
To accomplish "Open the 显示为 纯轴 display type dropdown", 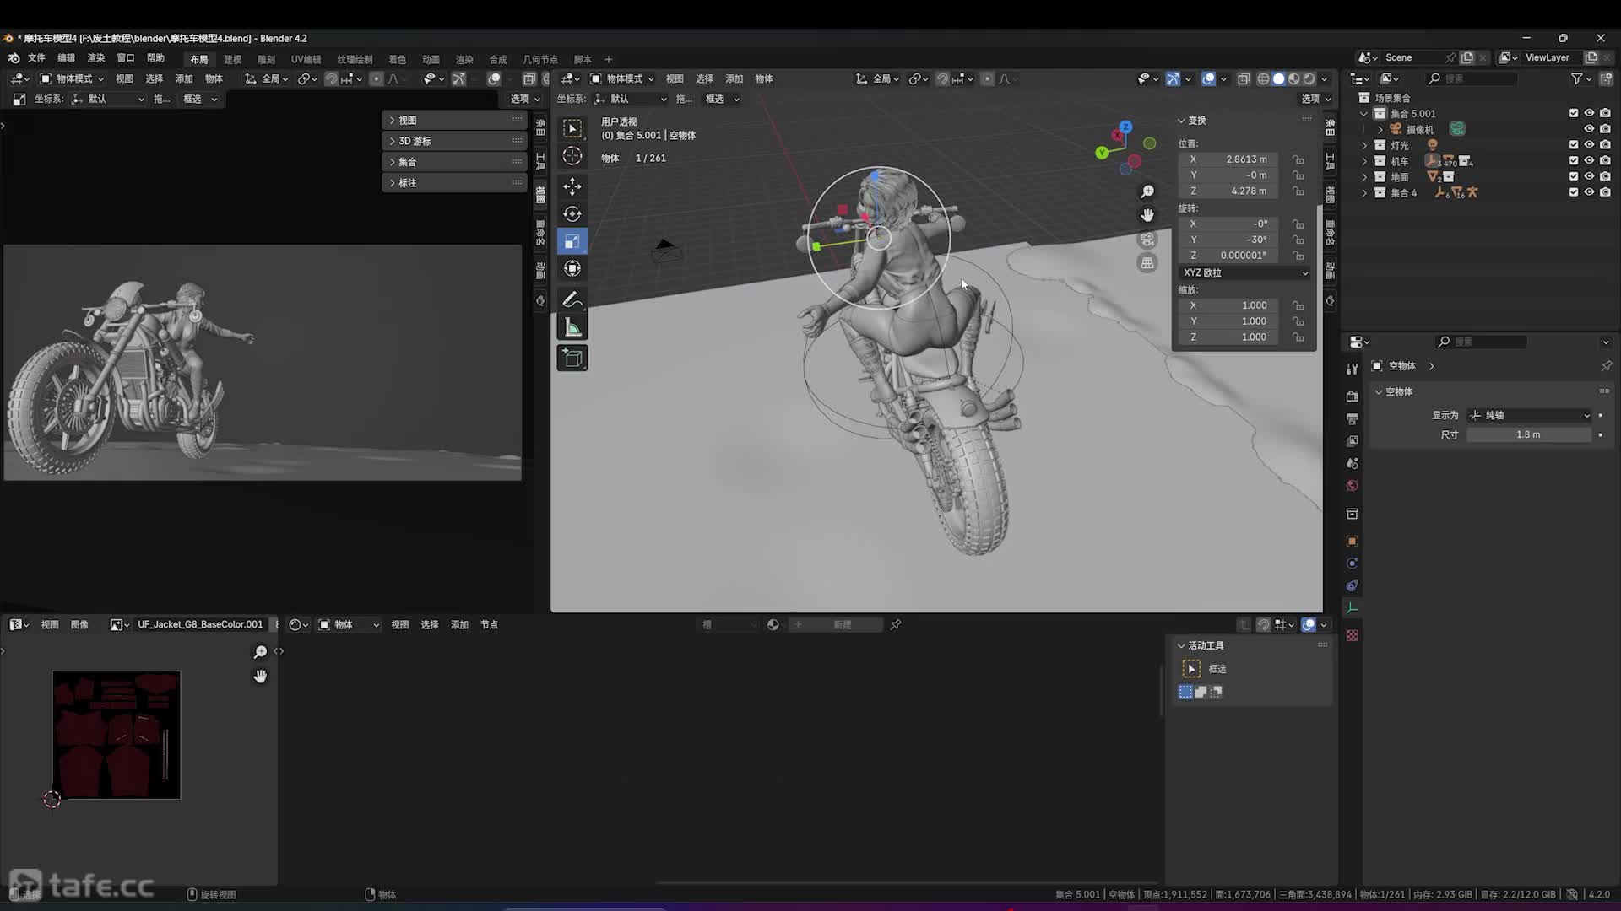I will pos(1529,415).
